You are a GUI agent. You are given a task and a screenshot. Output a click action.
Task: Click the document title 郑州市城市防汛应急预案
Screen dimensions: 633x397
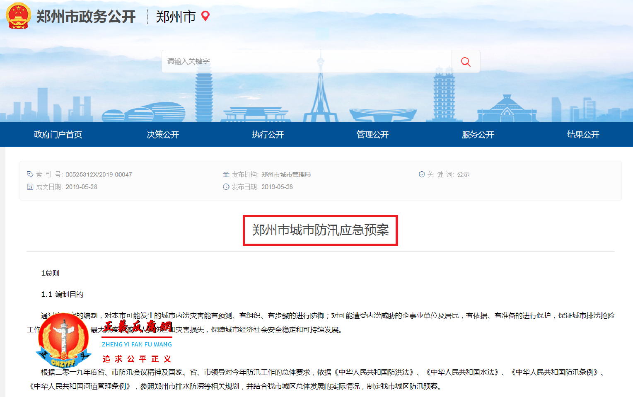pos(320,231)
